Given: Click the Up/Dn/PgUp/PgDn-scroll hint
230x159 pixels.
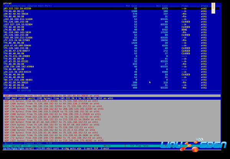Looking at the screenshot, I should pyautogui.click(x=18, y=148).
